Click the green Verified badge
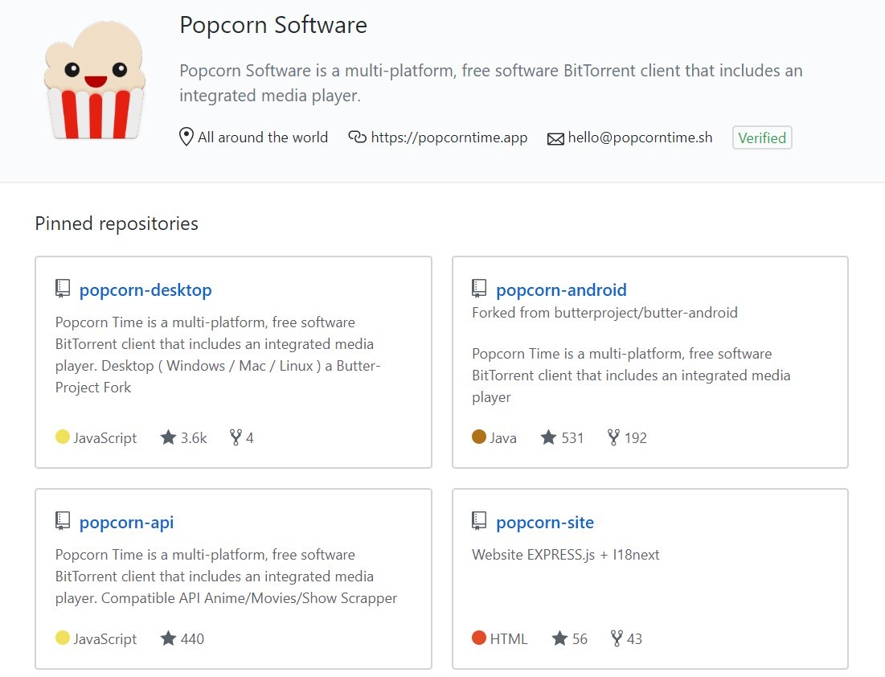 pyautogui.click(x=762, y=137)
